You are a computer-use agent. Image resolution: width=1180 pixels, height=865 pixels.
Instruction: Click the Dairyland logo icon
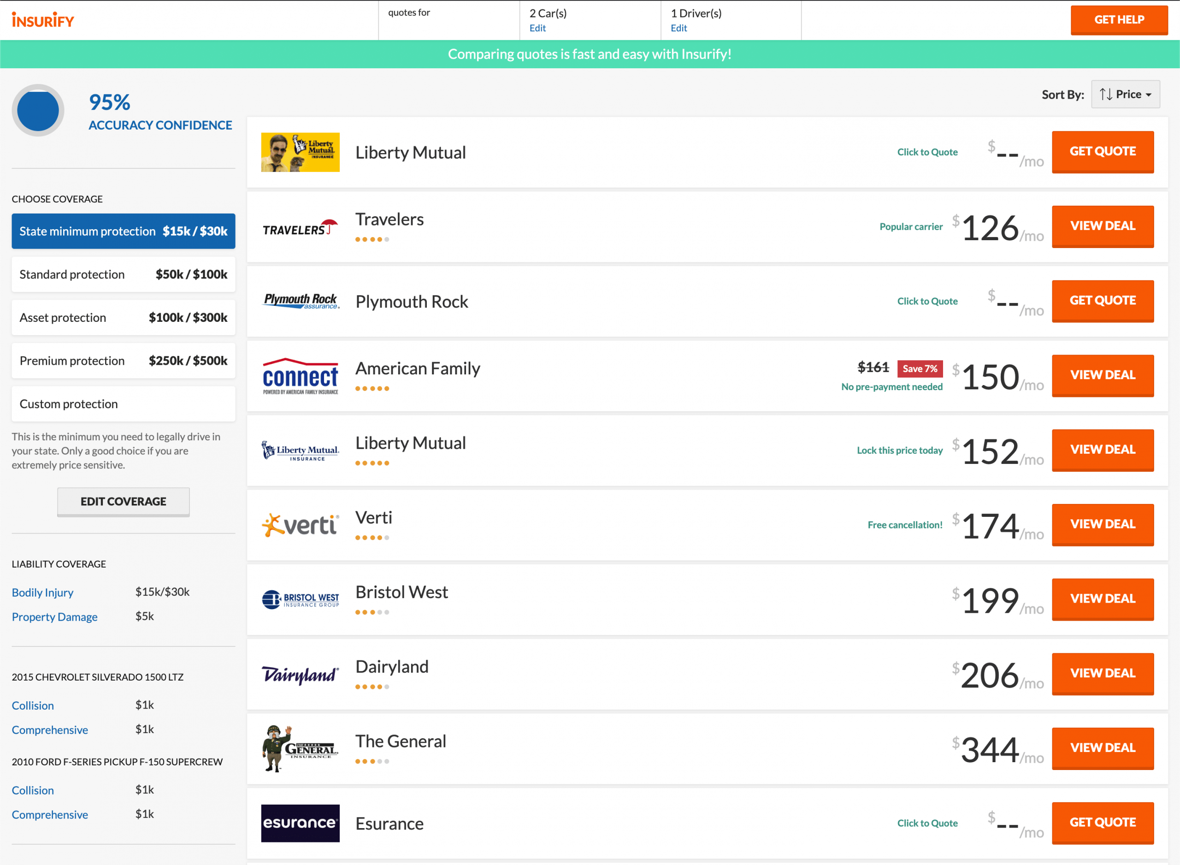[301, 673]
